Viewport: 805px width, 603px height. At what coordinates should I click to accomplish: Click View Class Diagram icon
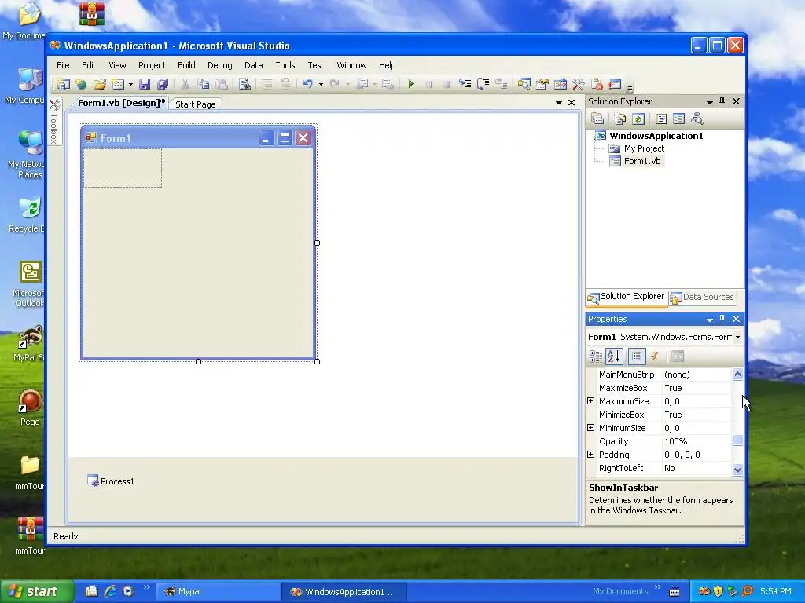click(697, 119)
